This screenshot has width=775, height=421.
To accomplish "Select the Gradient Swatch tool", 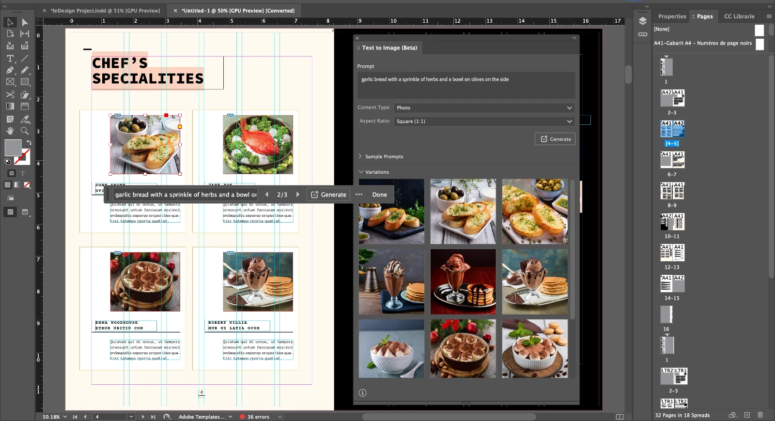I will [10, 106].
